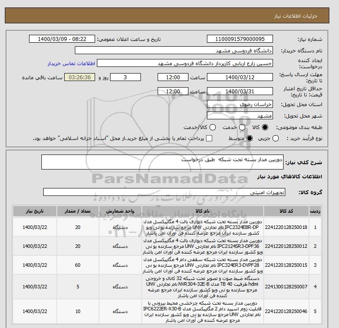Click the IPC6222ER-X30-B speed dome description
Image resolution: width=339 pixels, height=328 pixels.
point(203,311)
